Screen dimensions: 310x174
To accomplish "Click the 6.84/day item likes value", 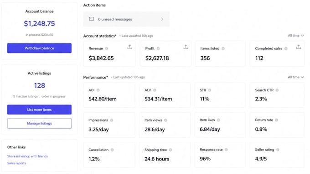I will [210, 129].
